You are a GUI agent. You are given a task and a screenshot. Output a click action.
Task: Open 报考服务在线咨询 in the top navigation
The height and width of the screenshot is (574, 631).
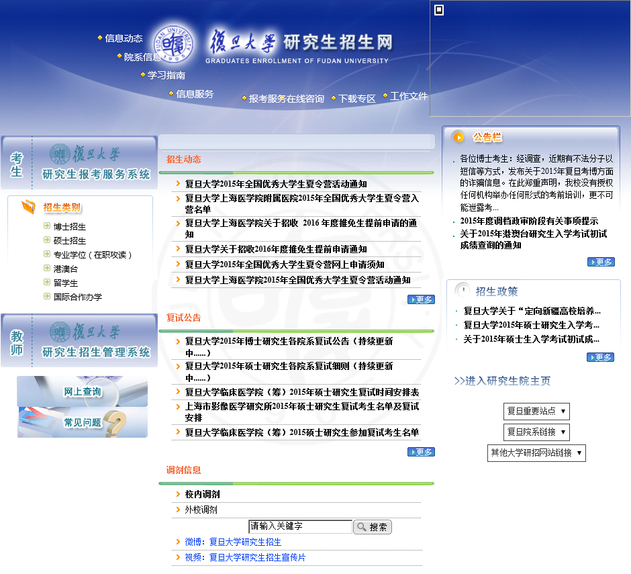pyautogui.click(x=286, y=99)
